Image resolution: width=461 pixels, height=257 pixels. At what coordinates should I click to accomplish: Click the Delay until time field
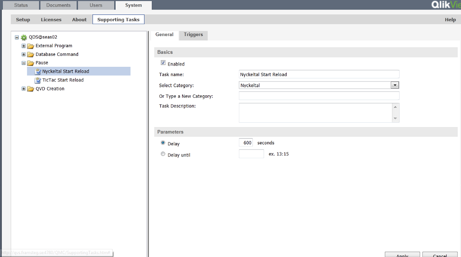coord(251,154)
